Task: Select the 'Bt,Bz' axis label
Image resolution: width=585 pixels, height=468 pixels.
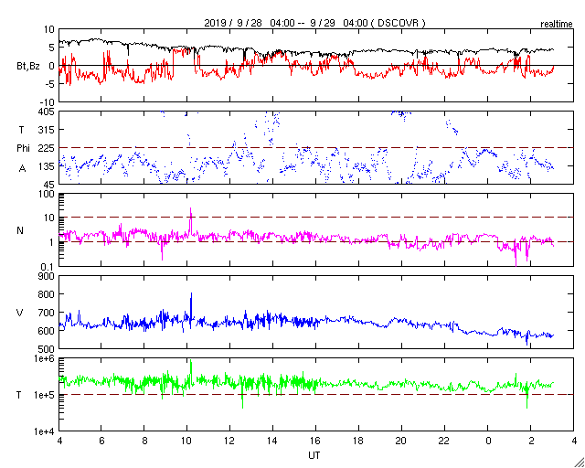Action: pos(28,68)
